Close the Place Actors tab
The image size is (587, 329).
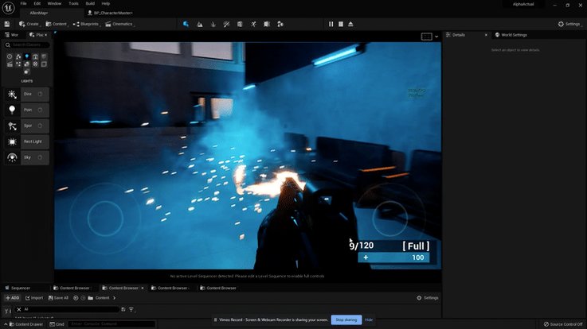point(46,35)
